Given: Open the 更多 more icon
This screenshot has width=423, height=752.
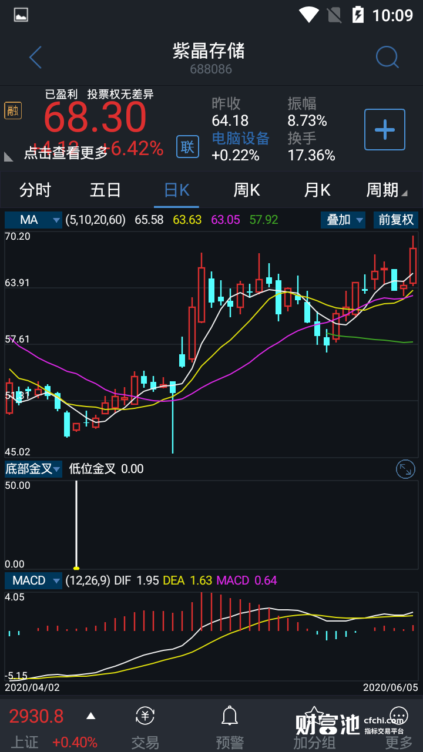Looking at the screenshot, I should 399,727.
